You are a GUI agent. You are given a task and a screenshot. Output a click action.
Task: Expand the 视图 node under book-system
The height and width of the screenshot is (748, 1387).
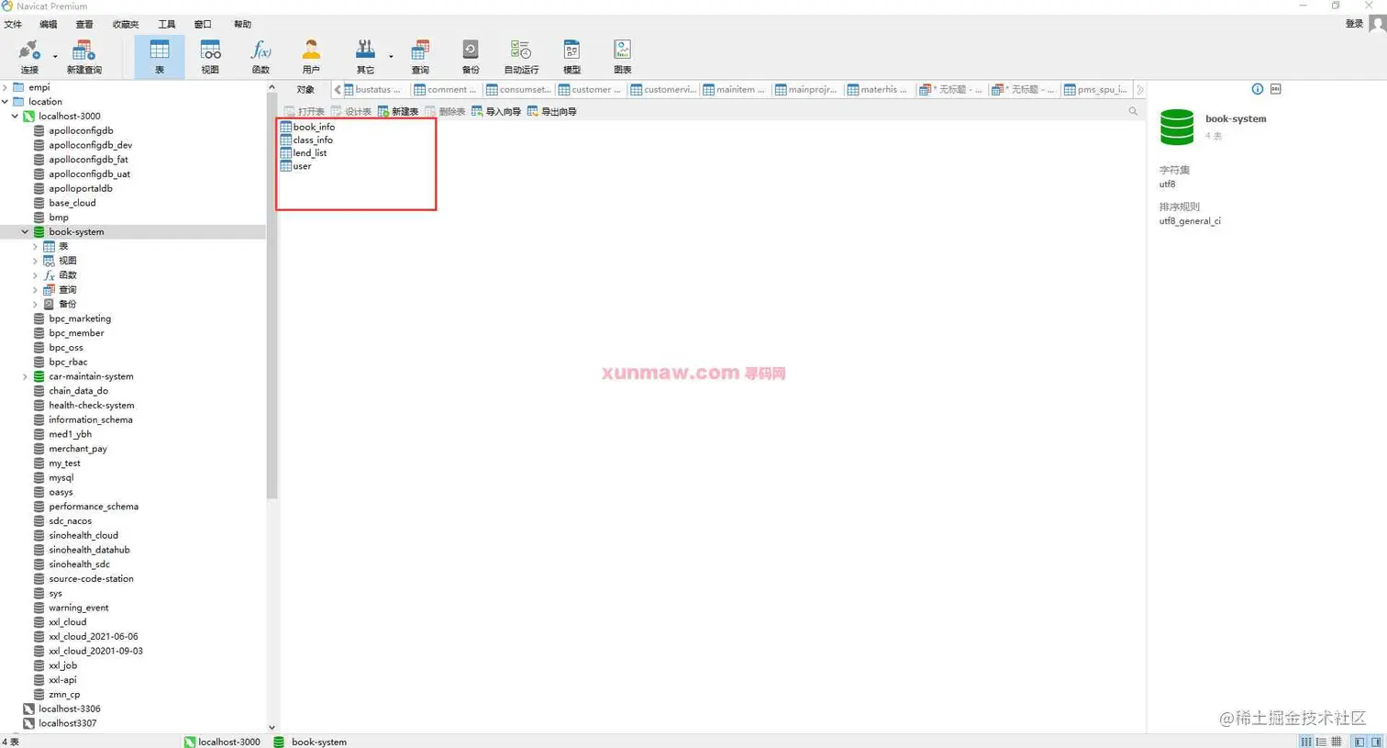click(x=35, y=261)
